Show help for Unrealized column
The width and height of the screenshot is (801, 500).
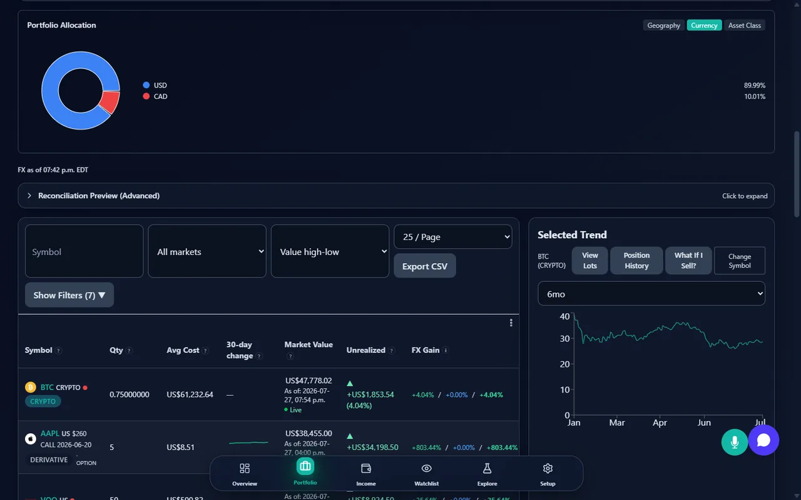(392, 351)
